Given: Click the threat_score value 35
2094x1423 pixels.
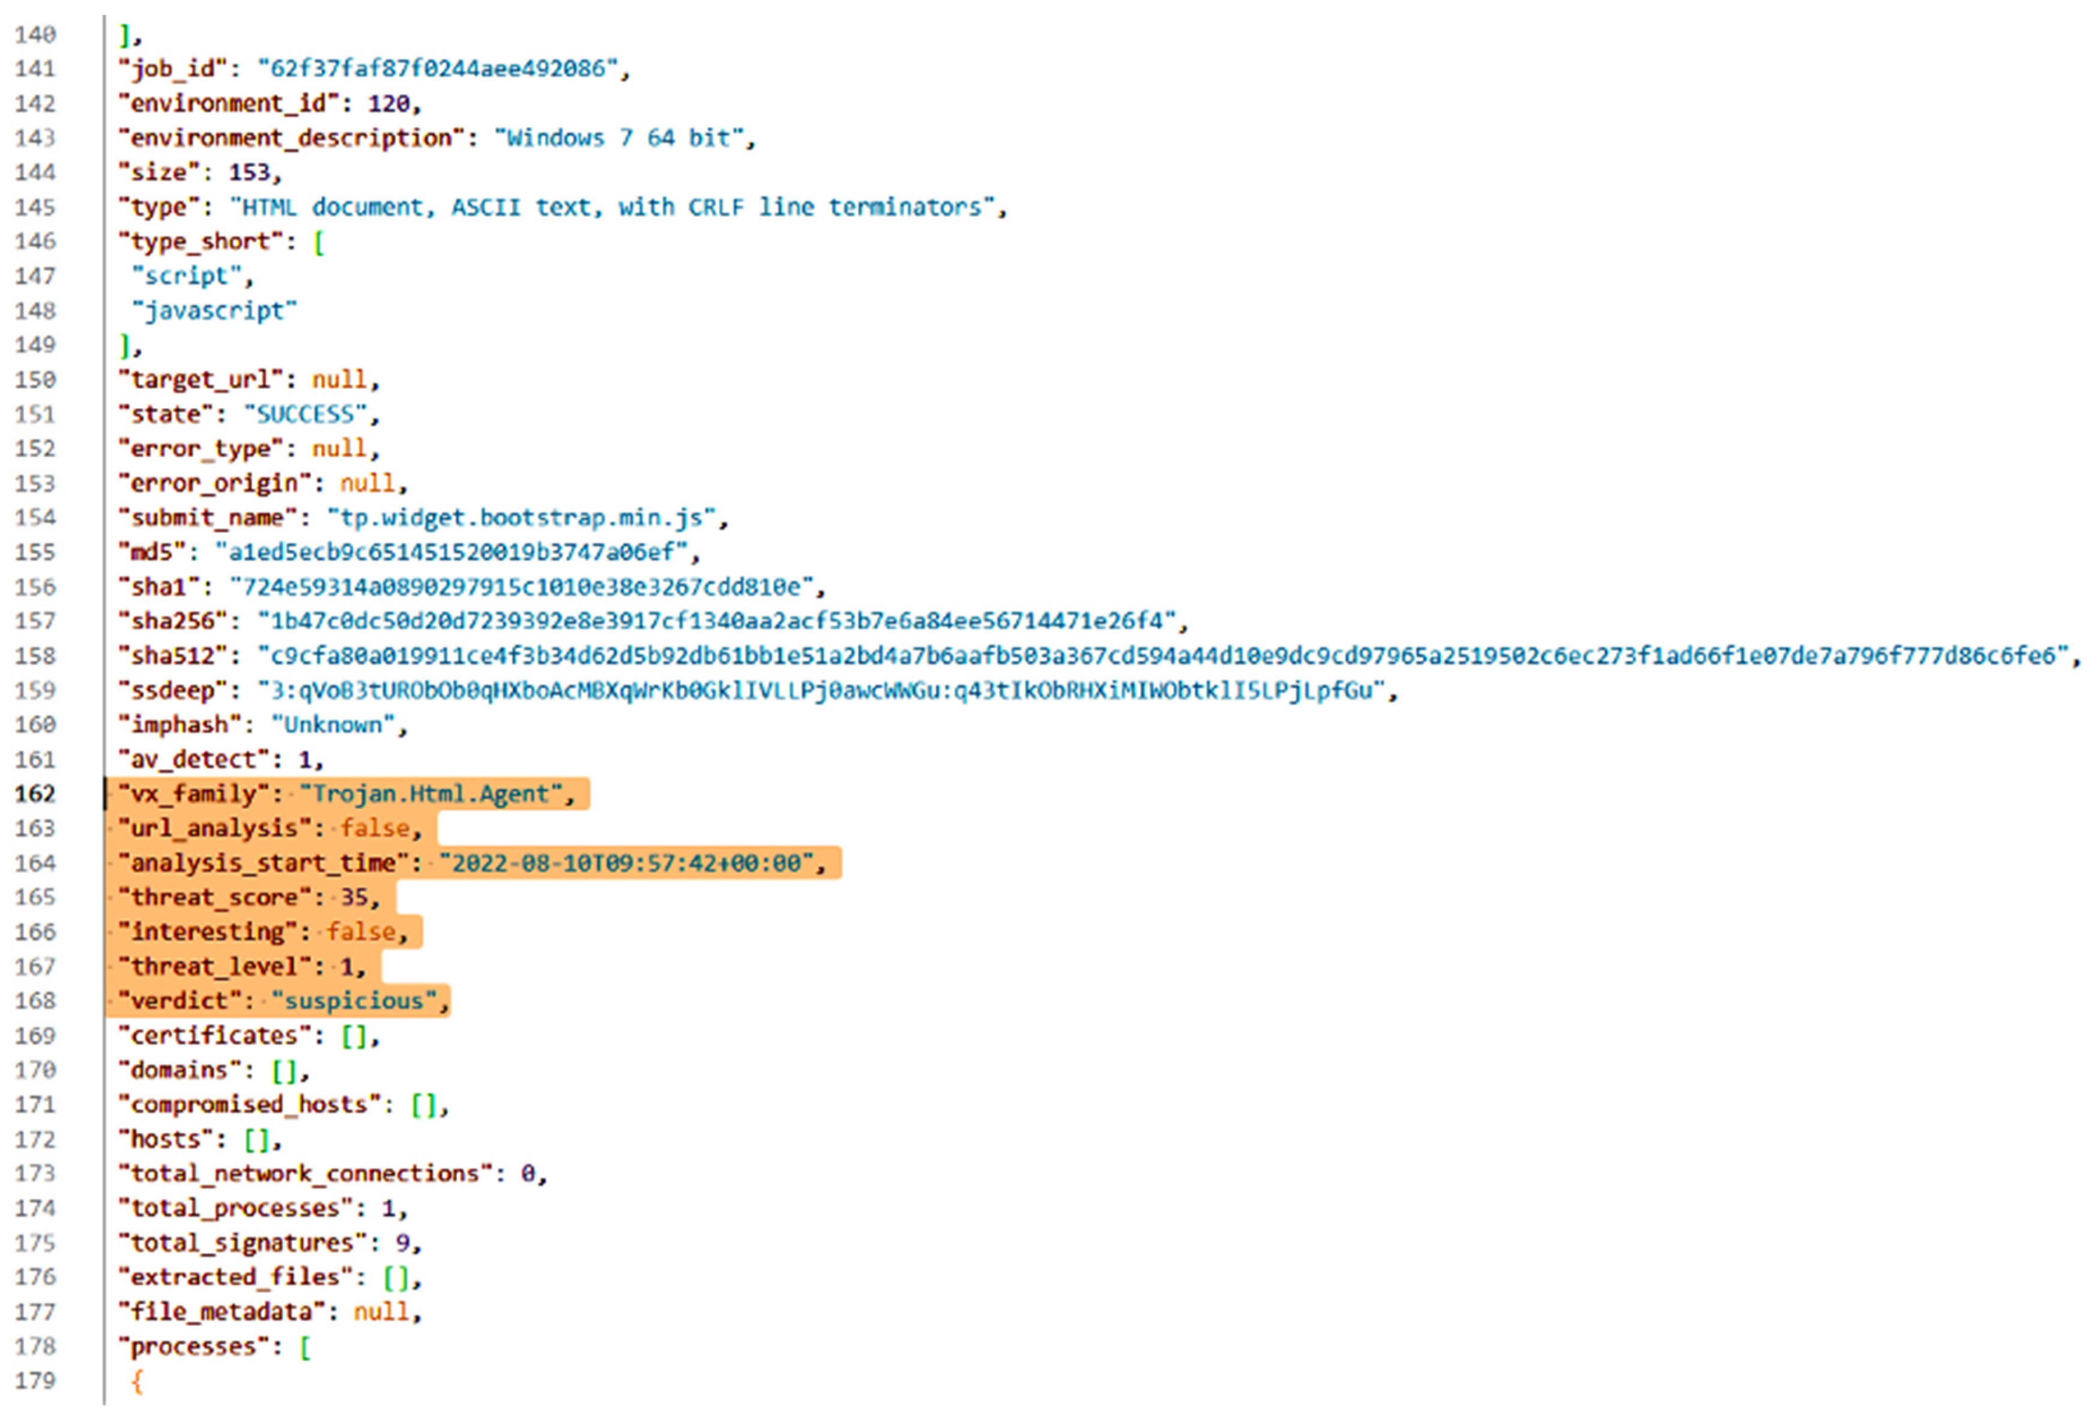Looking at the screenshot, I should click(x=353, y=897).
